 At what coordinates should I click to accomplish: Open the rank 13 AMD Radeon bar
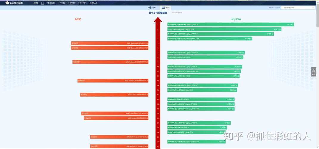coord(113,80)
